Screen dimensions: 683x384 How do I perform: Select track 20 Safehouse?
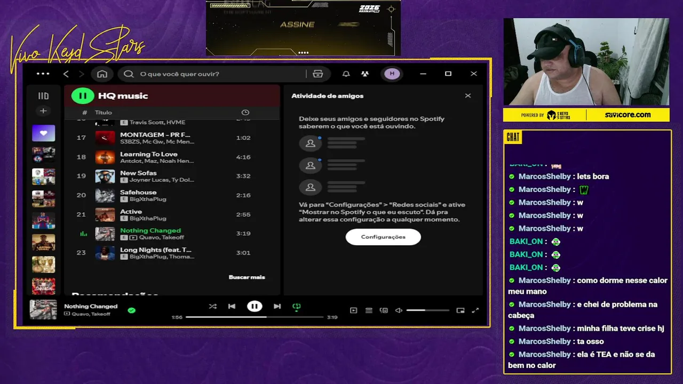pyautogui.click(x=172, y=195)
